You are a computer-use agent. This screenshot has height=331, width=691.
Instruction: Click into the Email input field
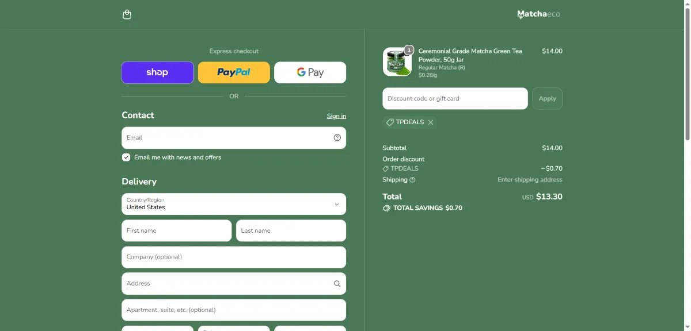(x=234, y=138)
